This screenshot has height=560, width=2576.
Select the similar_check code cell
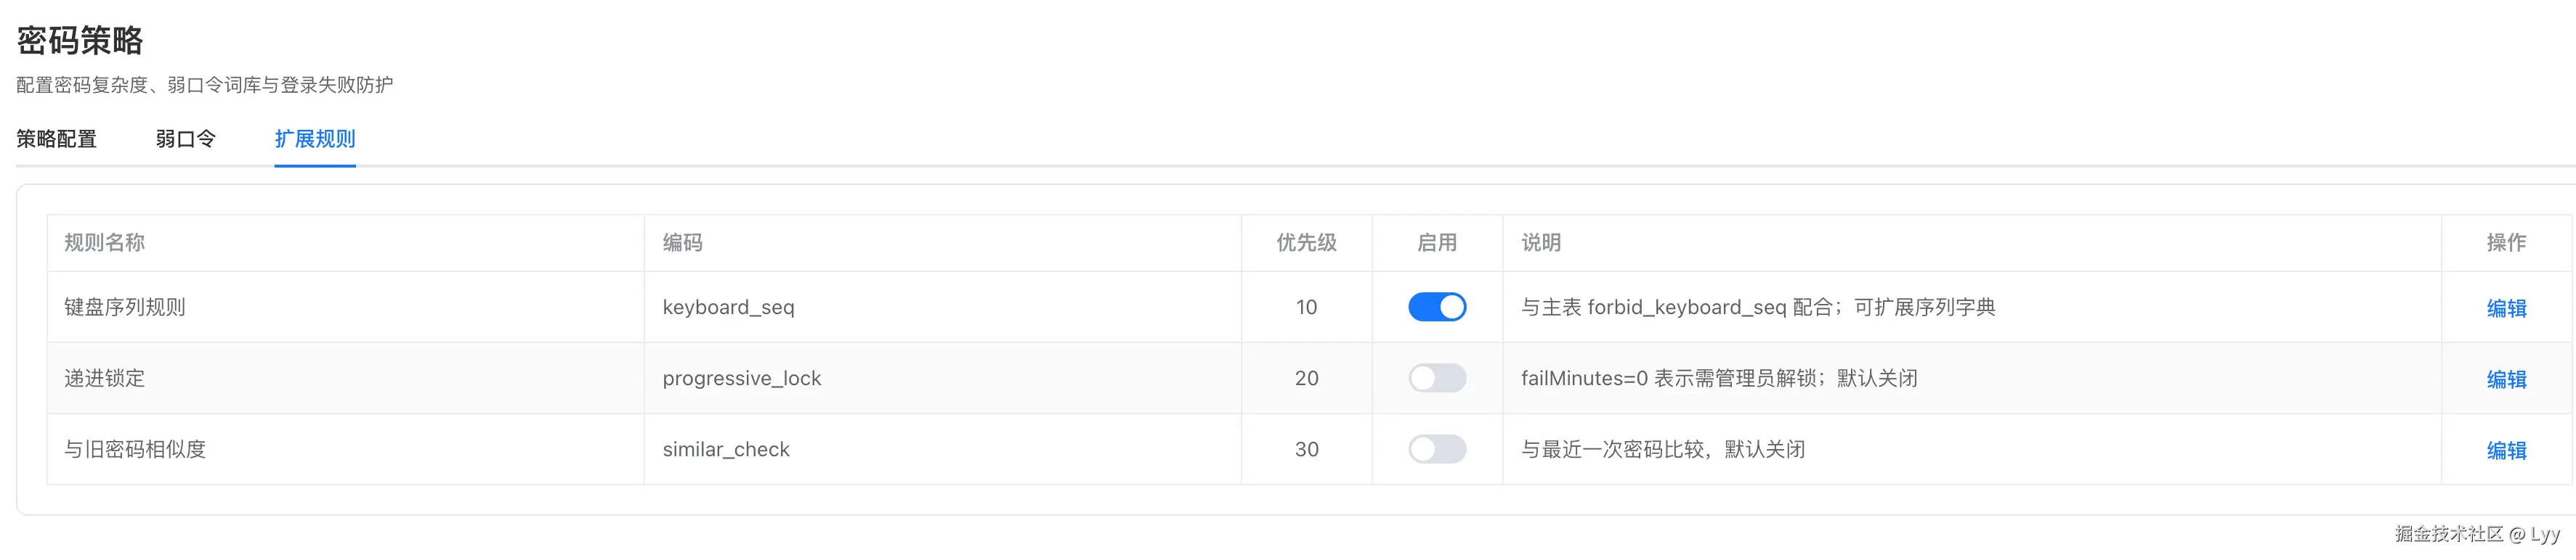click(943, 449)
